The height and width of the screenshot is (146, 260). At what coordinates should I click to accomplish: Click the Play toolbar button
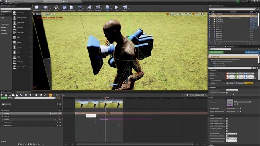coord(117,8)
